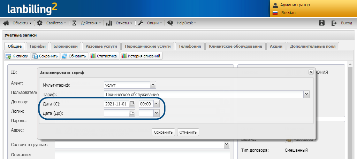This screenshot has height=159, width=357.
Task: Open the HelpDesk menu
Action: 186,23
